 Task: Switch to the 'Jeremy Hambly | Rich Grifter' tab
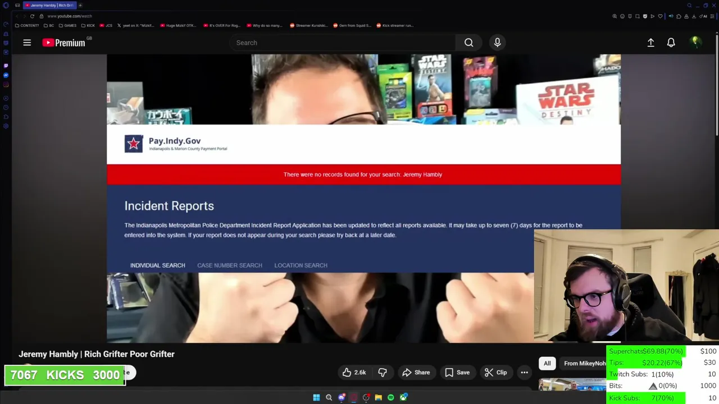pos(49,5)
